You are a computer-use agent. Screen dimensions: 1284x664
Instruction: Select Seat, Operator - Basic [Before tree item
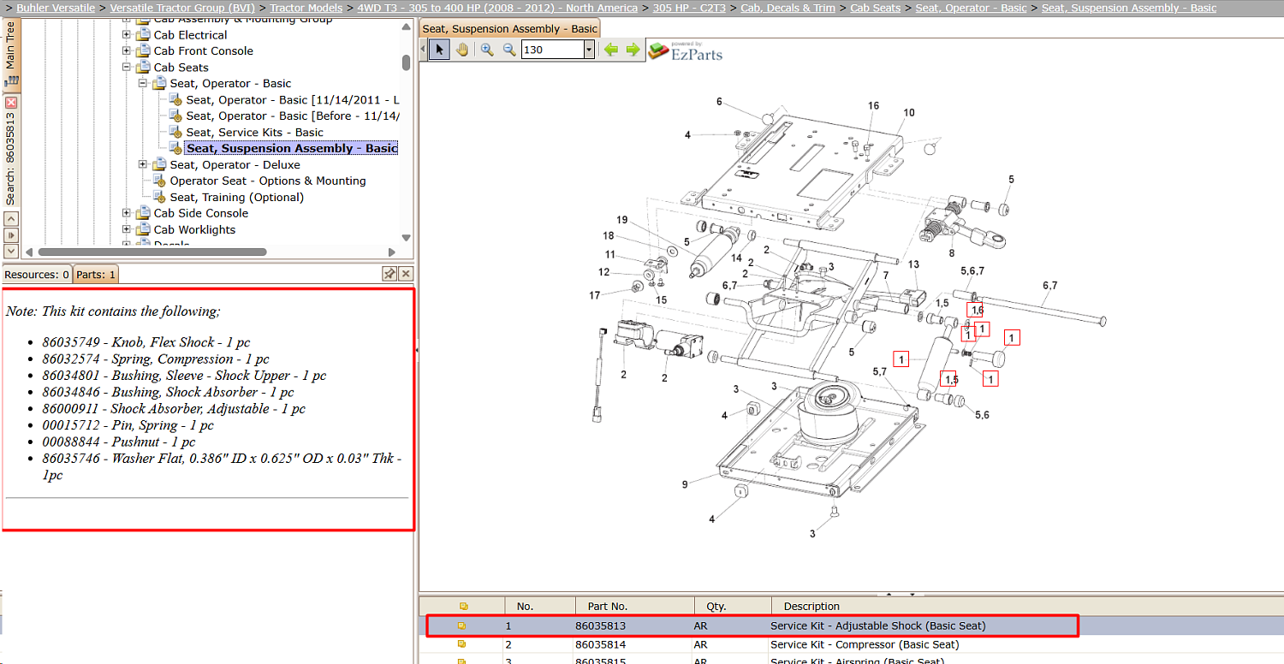click(293, 116)
